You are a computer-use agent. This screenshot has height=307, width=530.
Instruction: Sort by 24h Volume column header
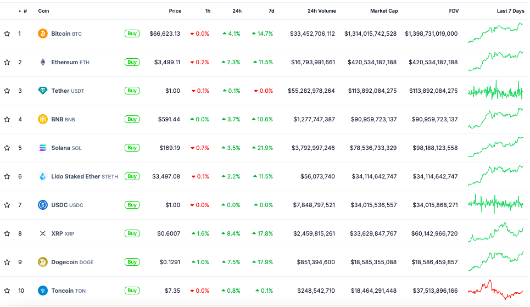click(x=321, y=11)
